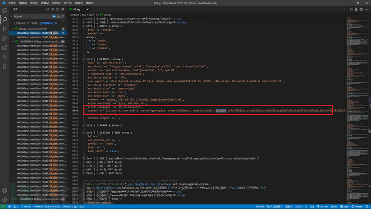The width and height of the screenshot is (371, 209).
Task: Expand the replace field chevron beside bt_user
Action: (11, 16)
